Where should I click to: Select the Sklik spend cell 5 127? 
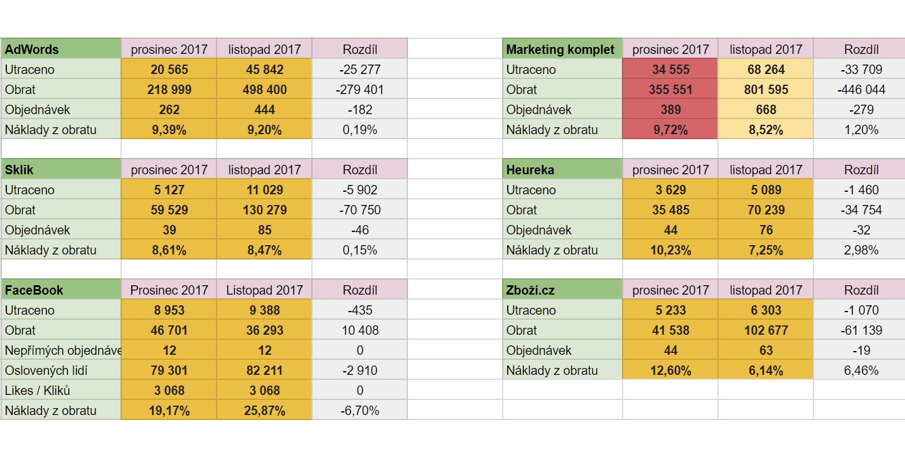tap(169, 189)
